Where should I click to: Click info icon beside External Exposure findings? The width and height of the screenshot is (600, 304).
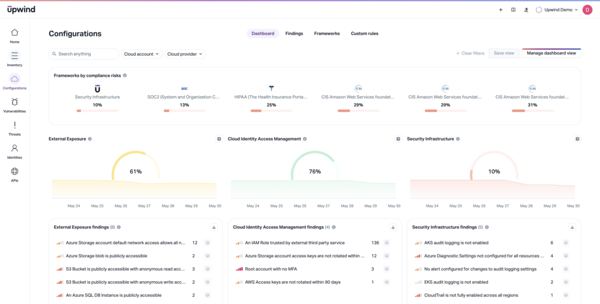tap(119, 227)
